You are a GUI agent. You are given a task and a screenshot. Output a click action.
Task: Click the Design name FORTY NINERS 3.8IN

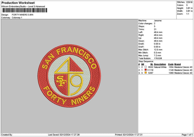pyautogui.click(x=23, y=15)
